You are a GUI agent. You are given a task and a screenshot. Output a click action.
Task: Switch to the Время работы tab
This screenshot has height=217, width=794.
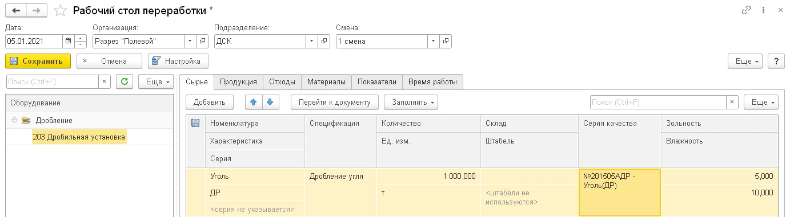[432, 82]
